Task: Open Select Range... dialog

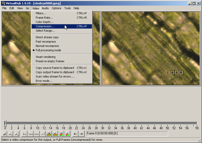Action: click(x=62, y=31)
